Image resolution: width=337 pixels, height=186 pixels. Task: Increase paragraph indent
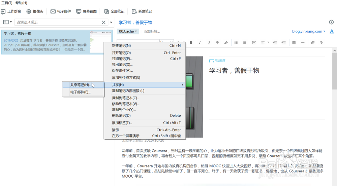pyautogui.click(x=284, y=42)
